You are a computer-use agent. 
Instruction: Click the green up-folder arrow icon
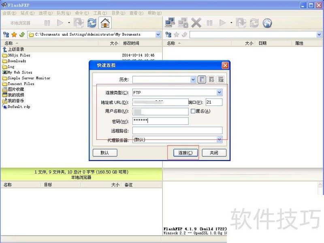pyautogui.click(x=22, y=34)
